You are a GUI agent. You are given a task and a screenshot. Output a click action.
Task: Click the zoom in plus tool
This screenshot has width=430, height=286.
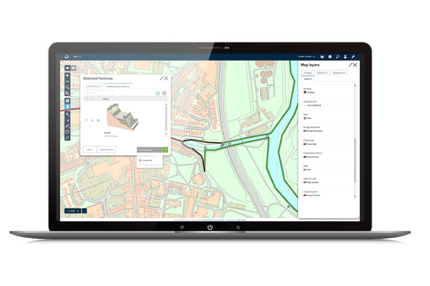point(67,76)
